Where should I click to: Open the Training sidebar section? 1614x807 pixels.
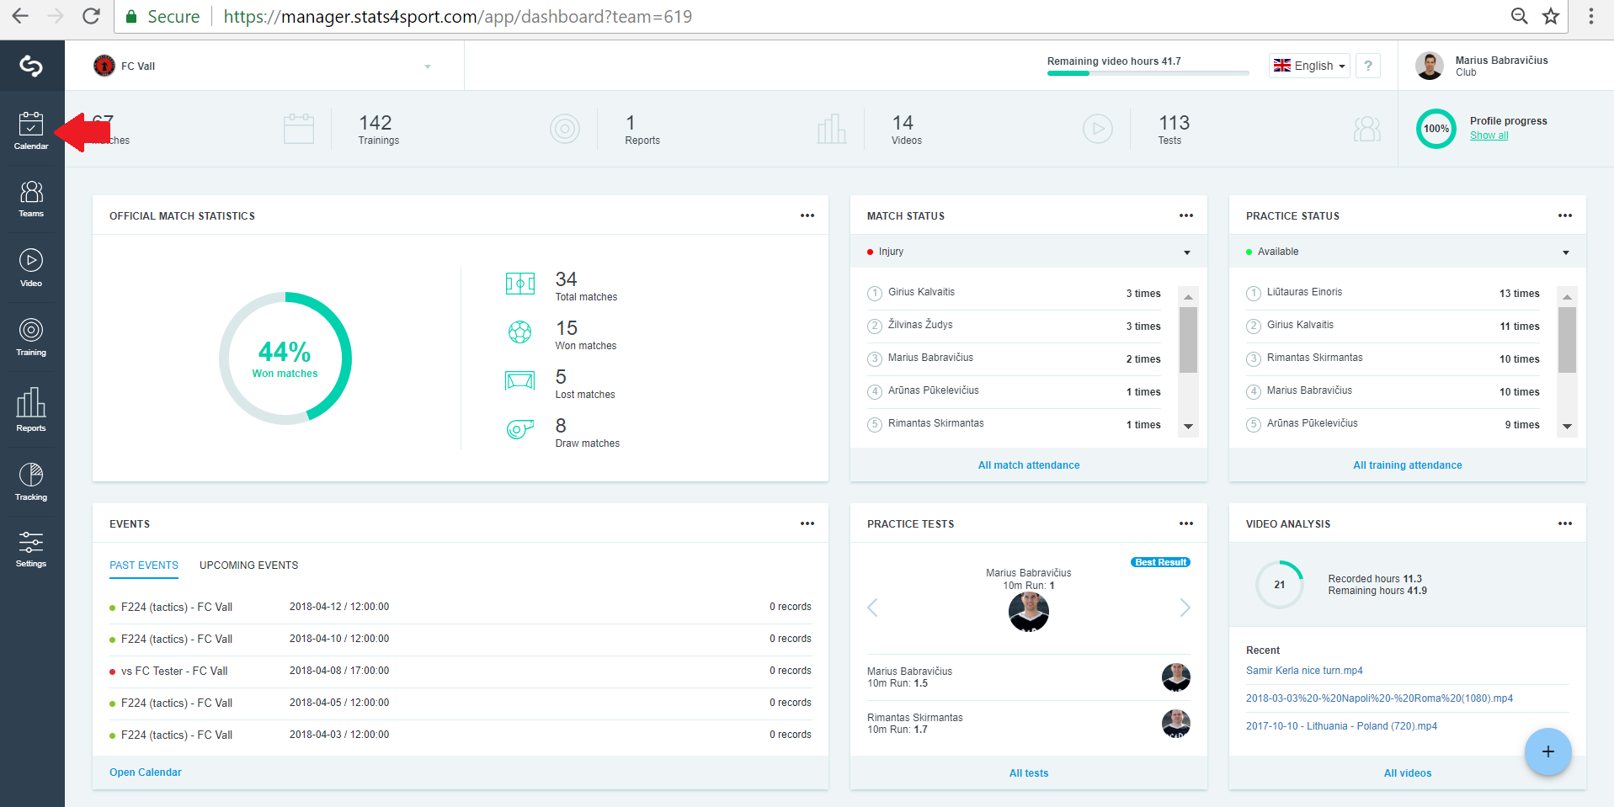click(31, 337)
